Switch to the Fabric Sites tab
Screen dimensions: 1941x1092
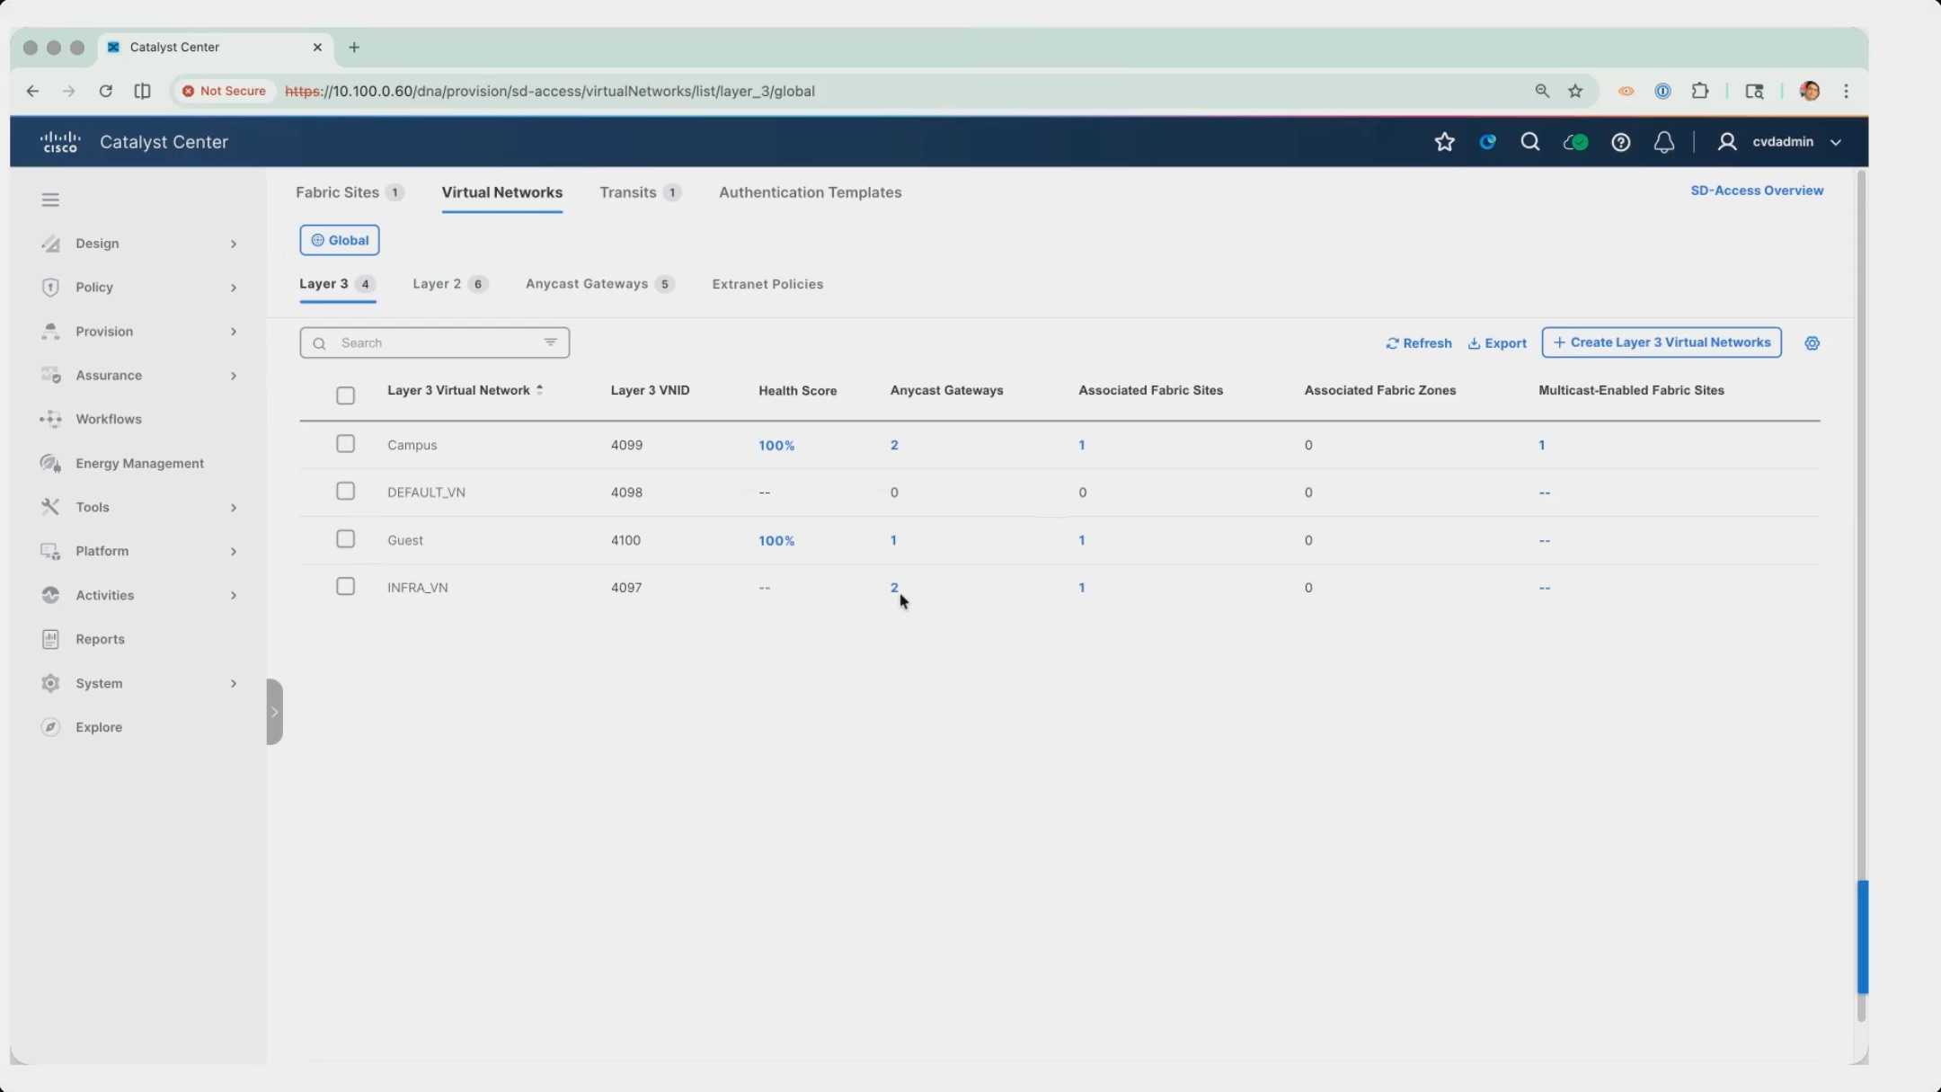[x=350, y=192]
